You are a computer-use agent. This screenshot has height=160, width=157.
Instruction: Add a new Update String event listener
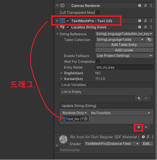[139, 127]
